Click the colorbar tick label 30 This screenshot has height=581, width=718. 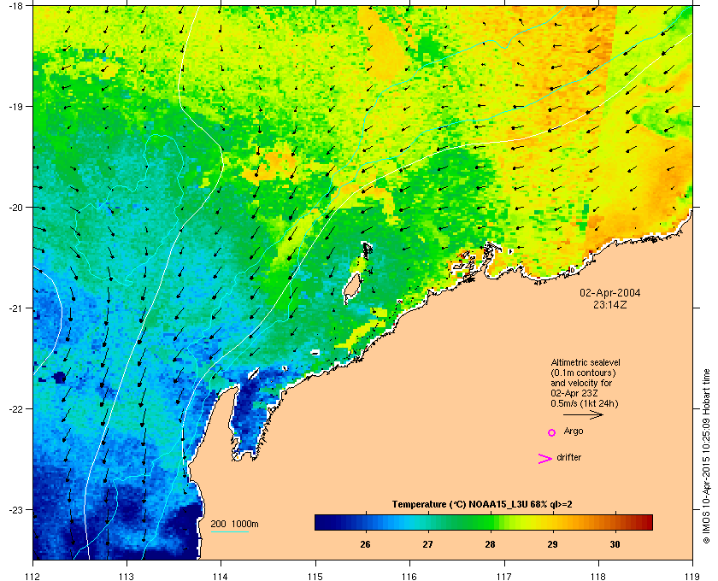(615, 544)
